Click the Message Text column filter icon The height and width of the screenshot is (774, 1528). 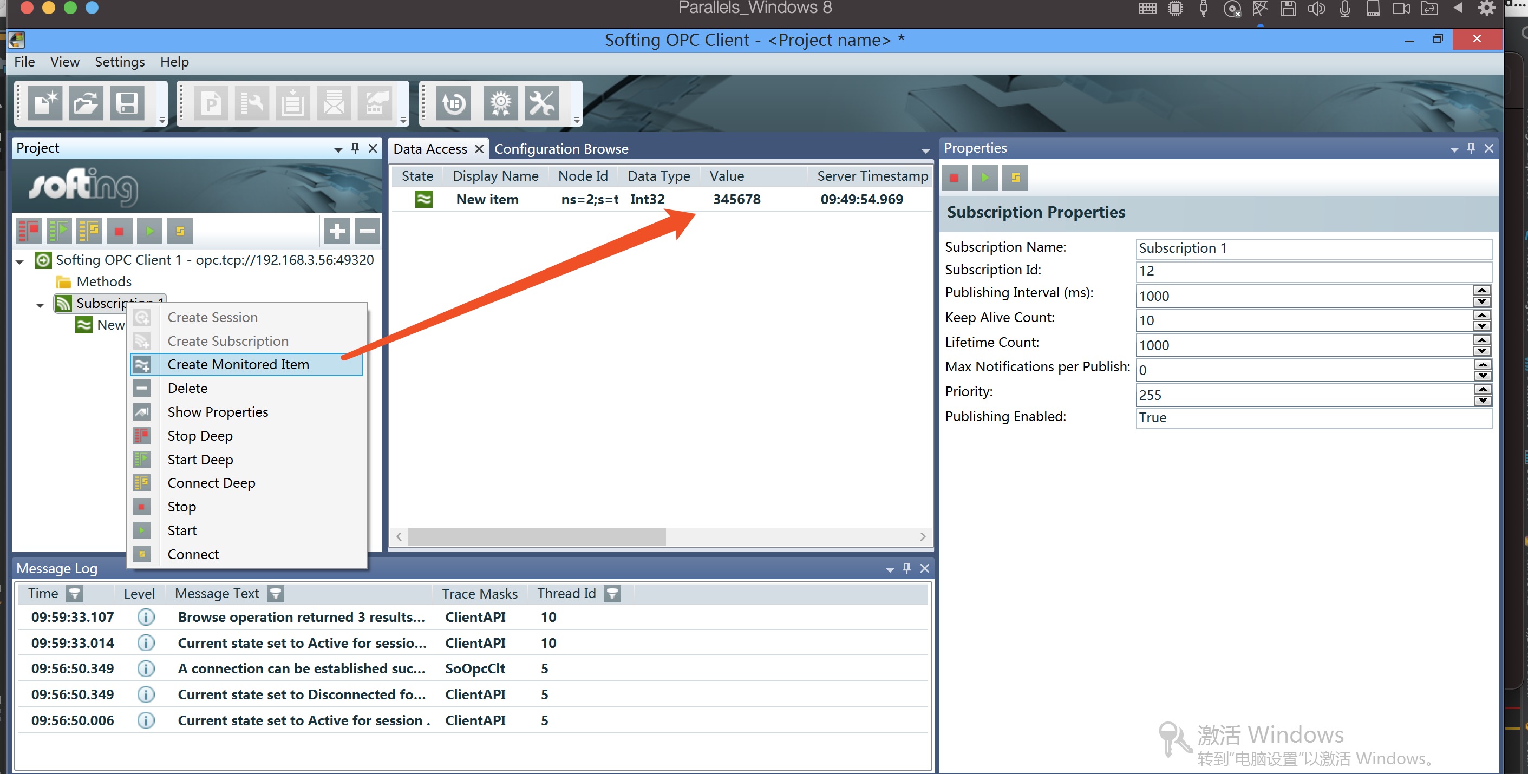click(x=275, y=593)
